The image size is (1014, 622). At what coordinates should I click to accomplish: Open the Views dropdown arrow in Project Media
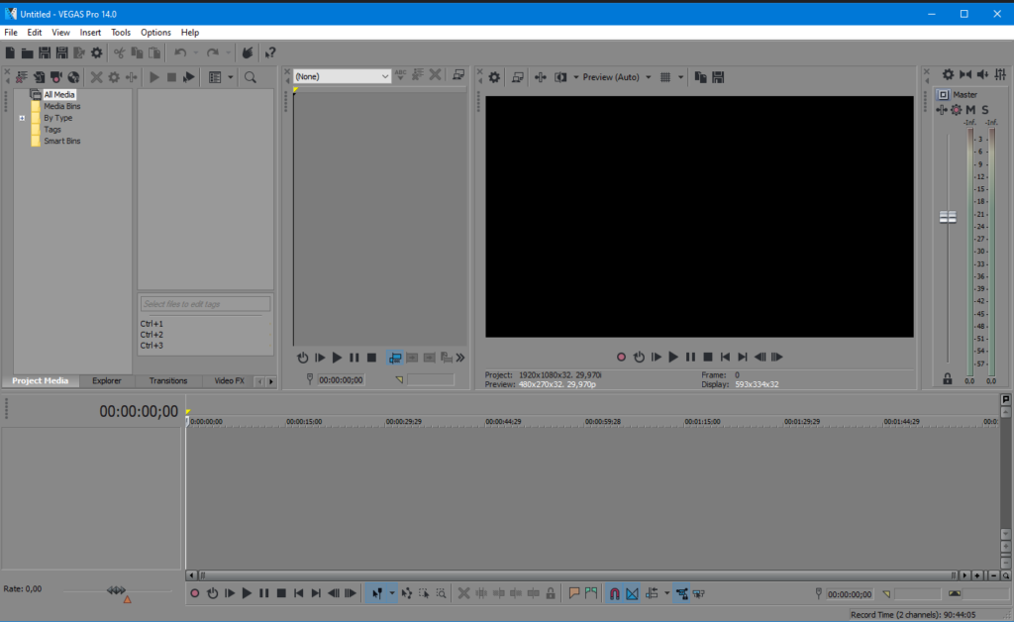(230, 77)
